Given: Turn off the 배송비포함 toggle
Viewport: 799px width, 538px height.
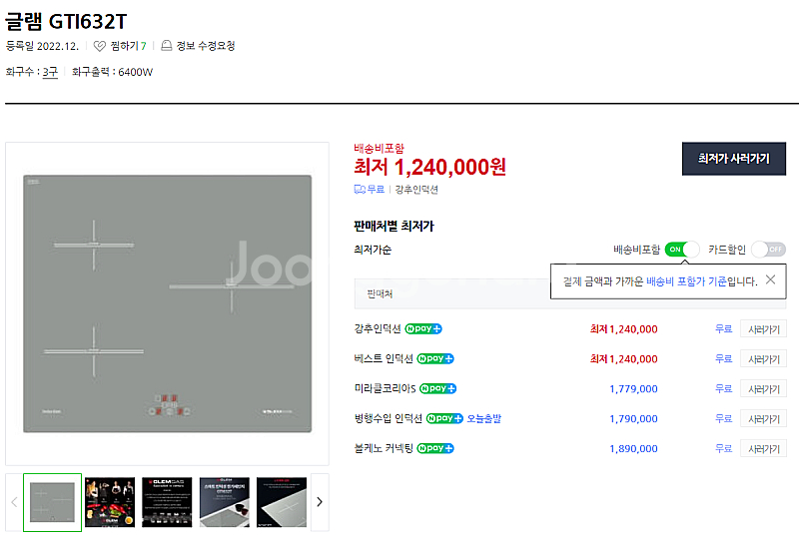Looking at the screenshot, I should (x=682, y=250).
